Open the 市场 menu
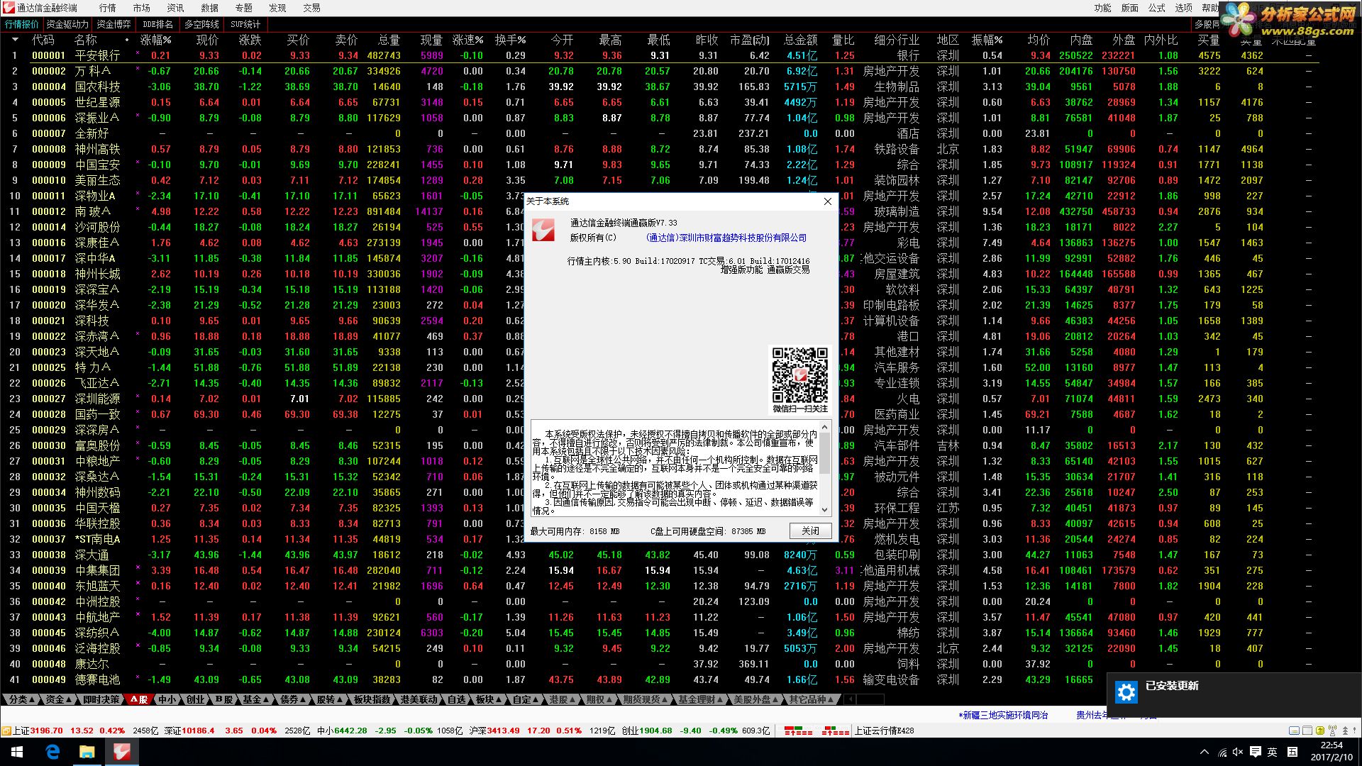Viewport: 1362px width, 766px height. pyautogui.click(x=142, y=8)
